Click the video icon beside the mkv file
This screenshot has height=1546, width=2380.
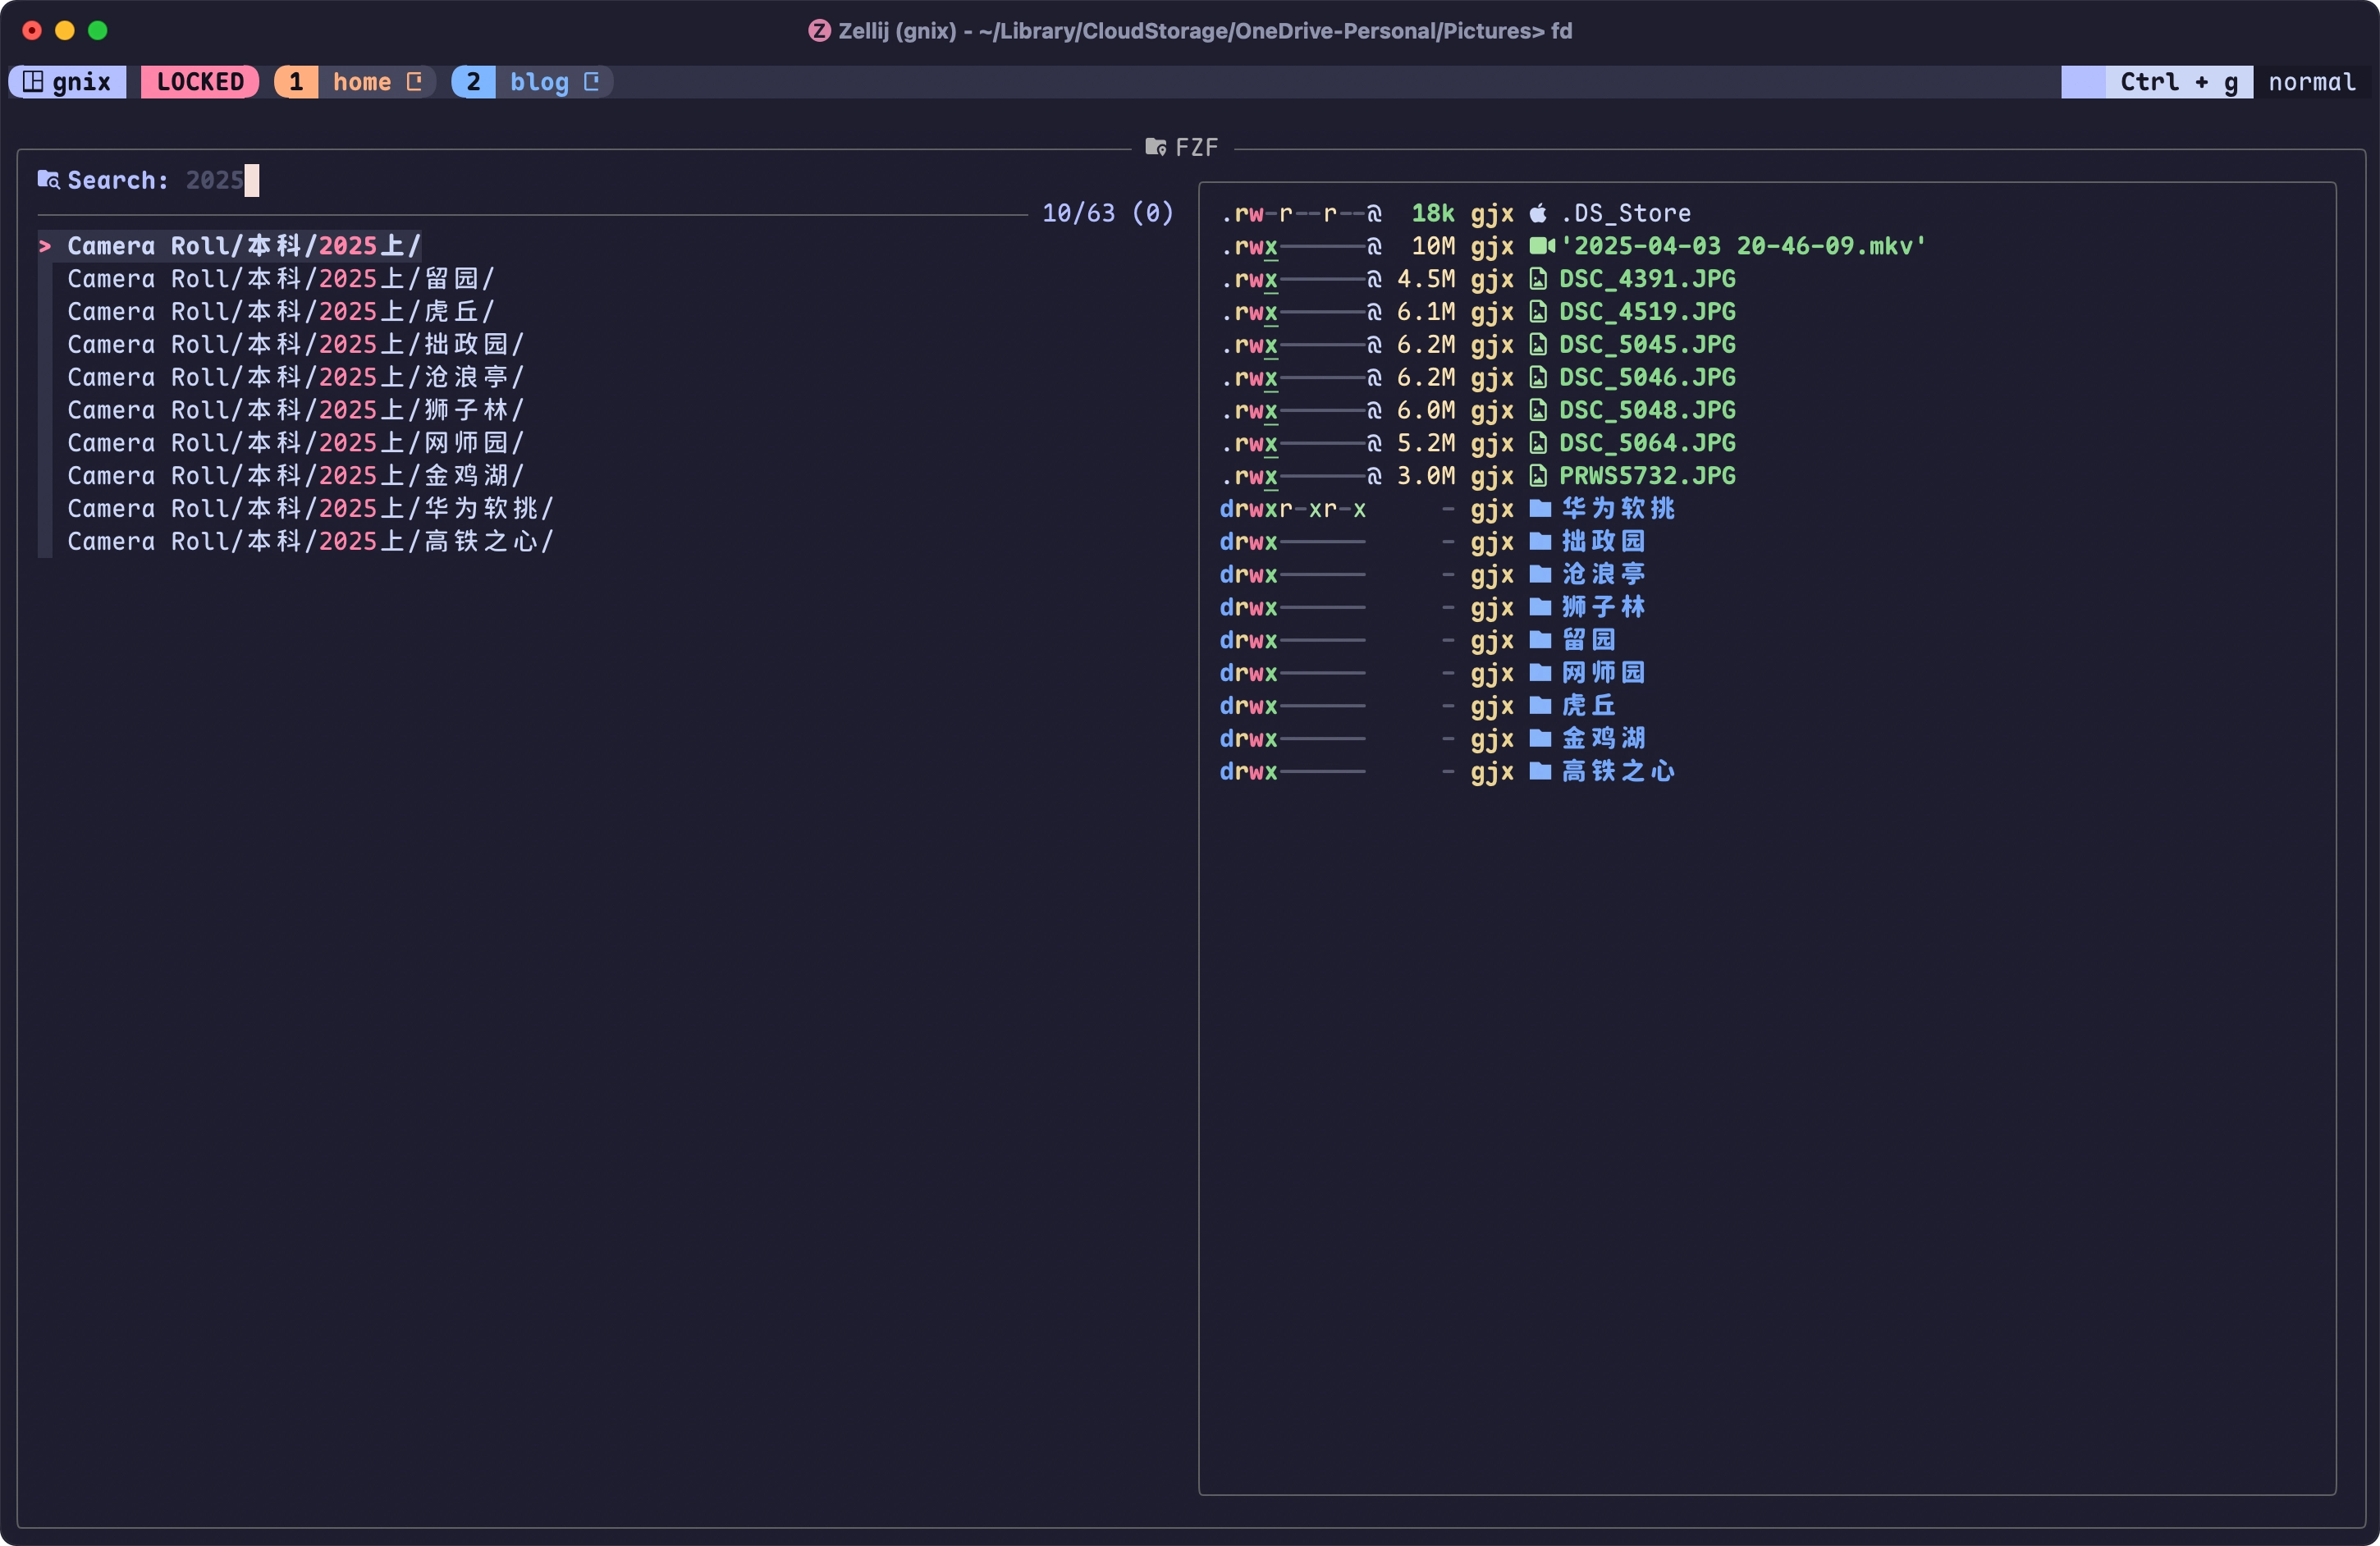click(x=1541, y=246)
